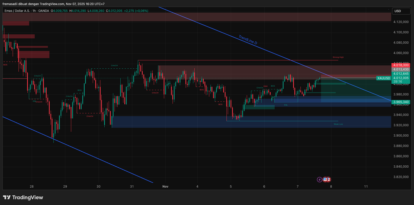Click the Strong High label

click(x=338, y=57)
